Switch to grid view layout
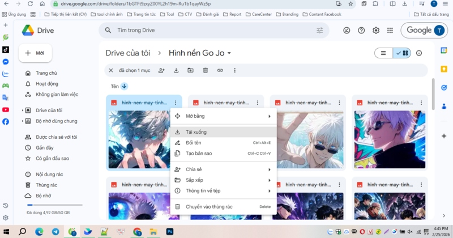453x238 pixels. pos(403,53)
